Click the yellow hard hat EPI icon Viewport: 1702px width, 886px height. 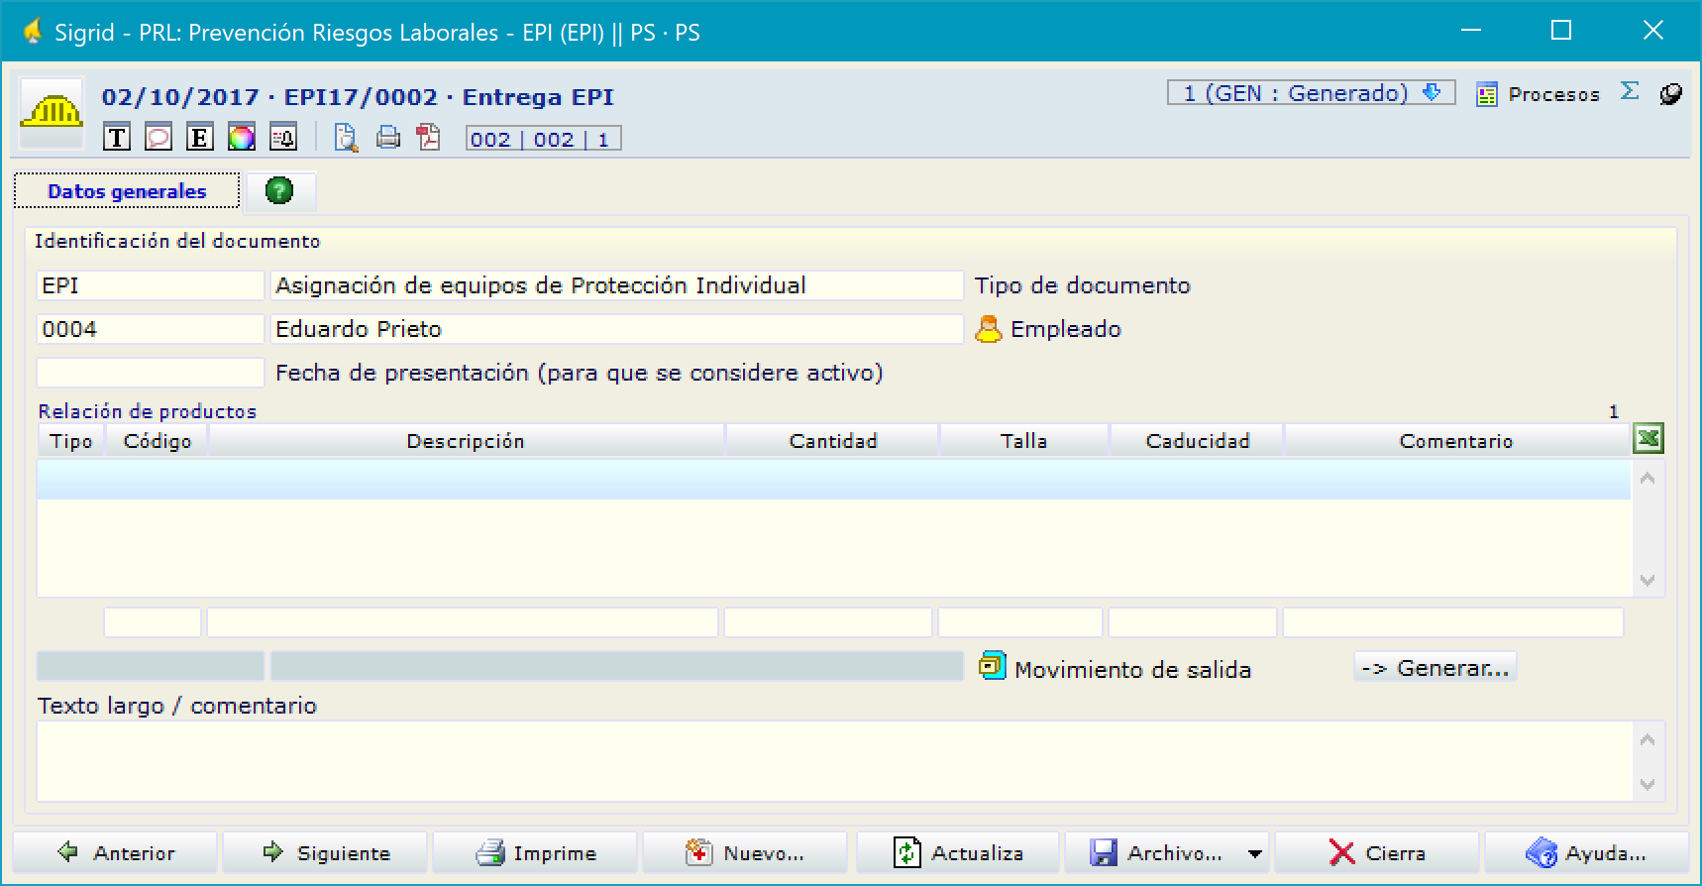click(52, 112)
